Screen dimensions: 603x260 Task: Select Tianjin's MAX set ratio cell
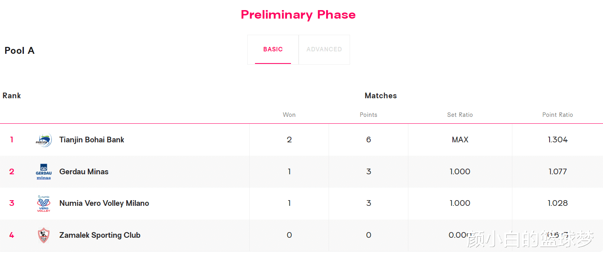coord(460,140)
